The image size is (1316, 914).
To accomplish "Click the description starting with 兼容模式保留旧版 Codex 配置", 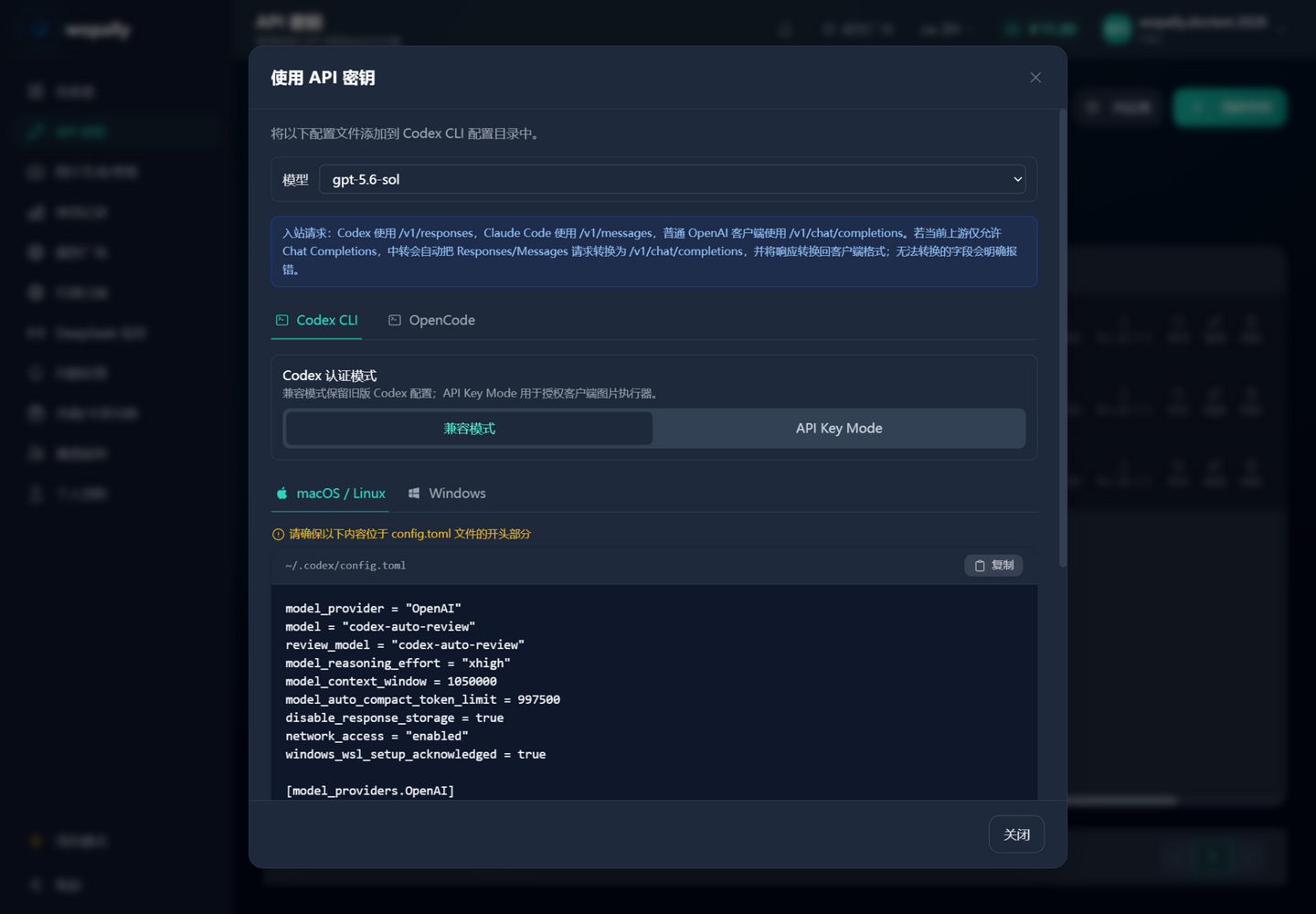I will point(472,394).
